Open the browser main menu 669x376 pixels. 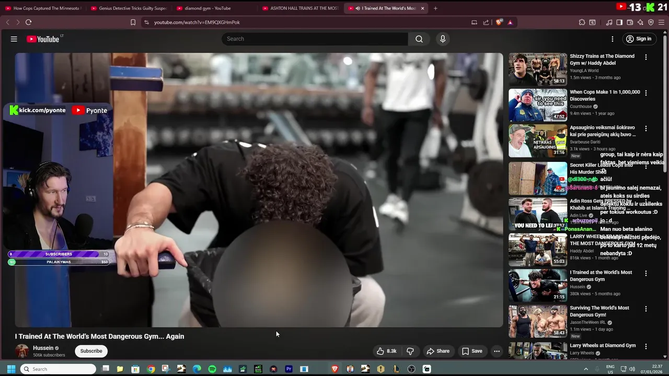661,22
